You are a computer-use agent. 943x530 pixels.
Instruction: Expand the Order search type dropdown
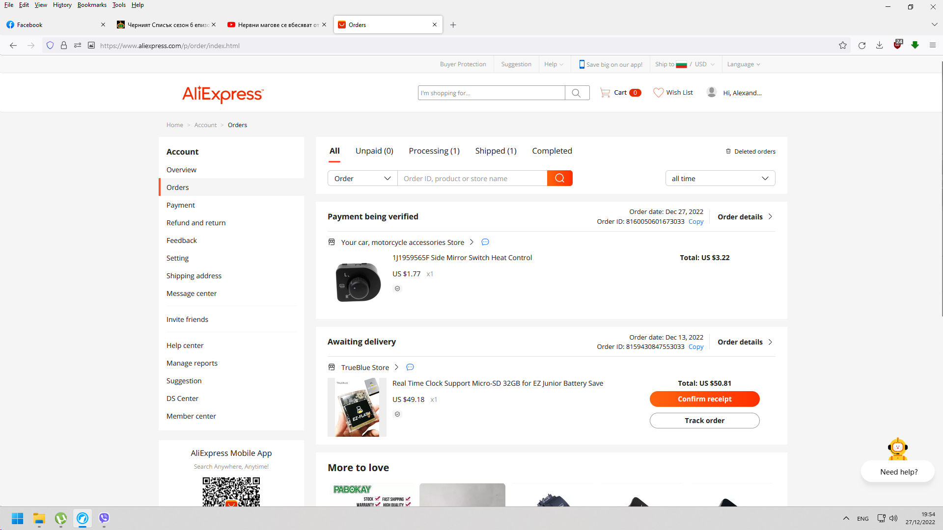[x=362, y=179]
